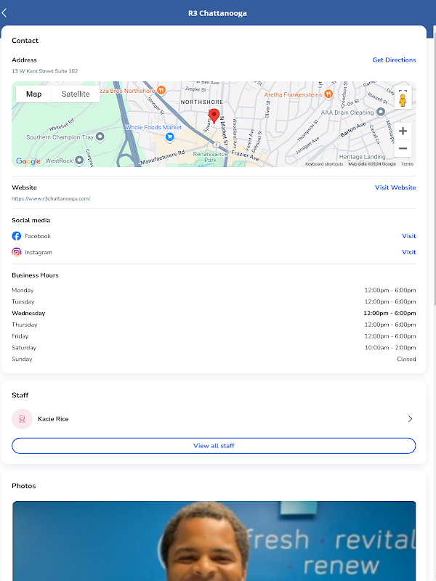Toggle fullscreen map view
Viewport: 436px width, 581px height.
[x=403, y=91]
